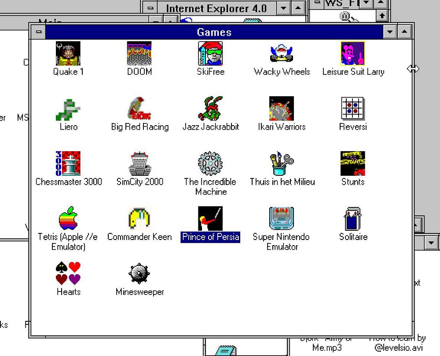The image size is (440, 356).
Task: Click the SkiFree icon
Action: pos(210,53)
